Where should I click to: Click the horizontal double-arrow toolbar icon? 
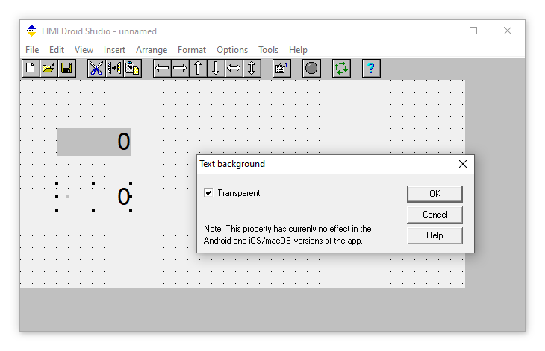coord(234,68)
